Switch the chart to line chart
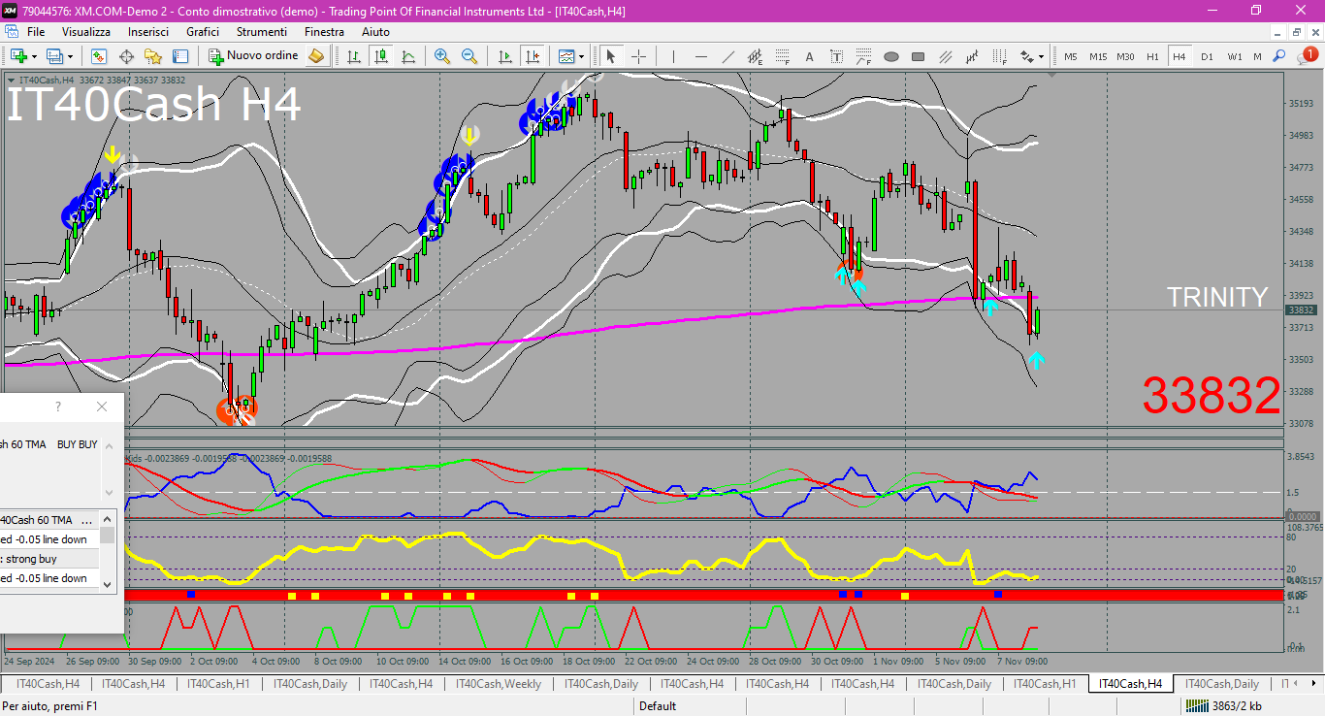The width and height of the screenshot is (1325, 716). tap(408, 56)
